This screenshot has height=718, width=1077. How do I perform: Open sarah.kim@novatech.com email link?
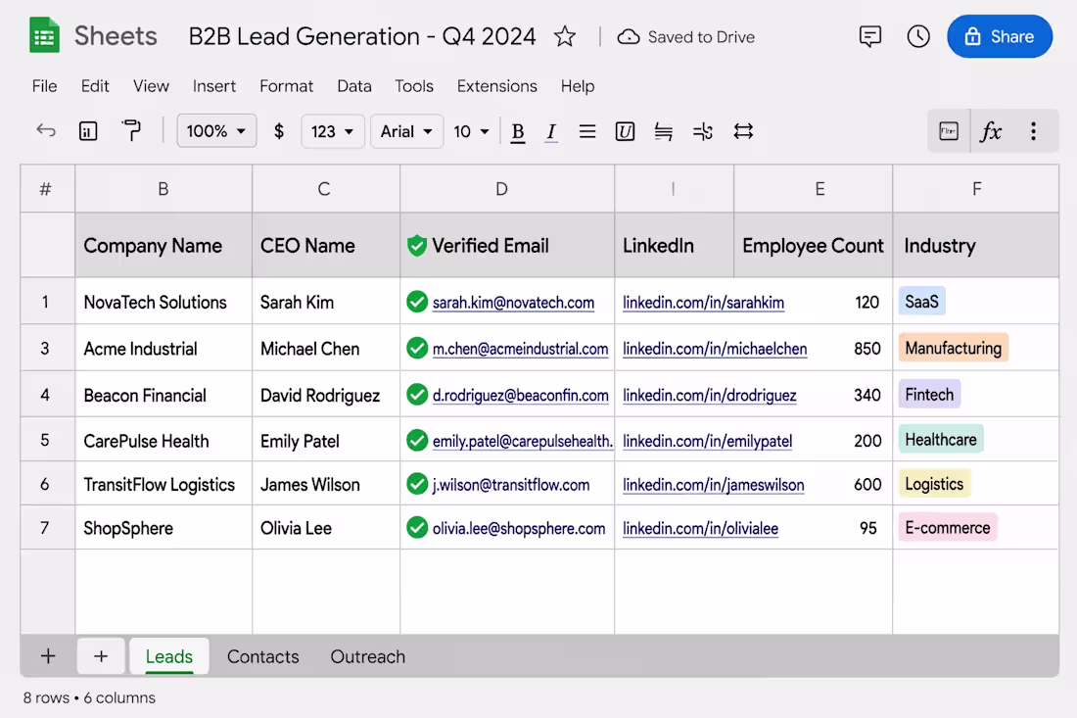click(513, 303)
